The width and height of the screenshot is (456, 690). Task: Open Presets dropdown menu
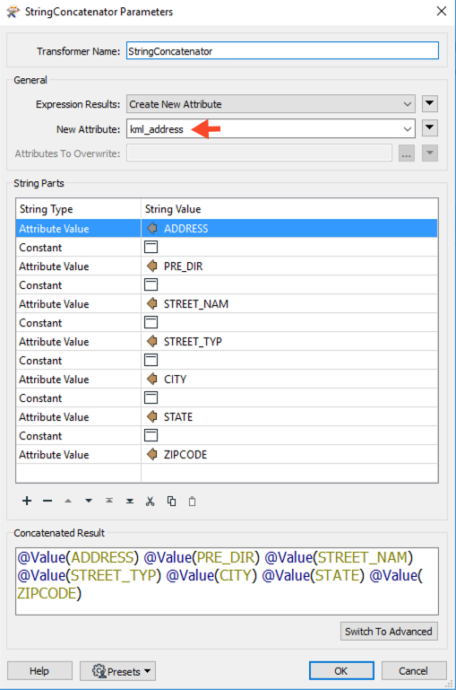pos(117,671)
